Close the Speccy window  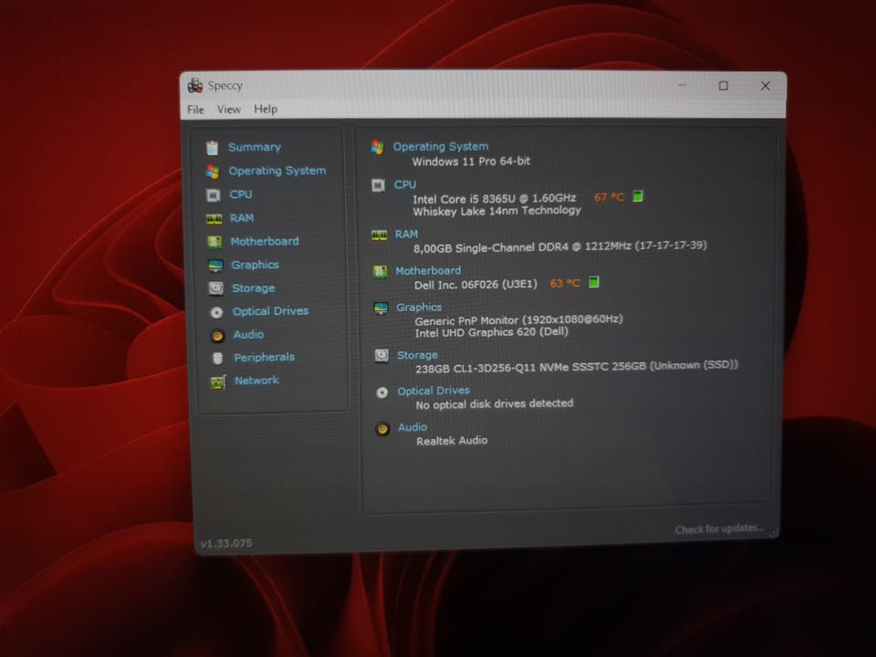(x=766, y=86)
